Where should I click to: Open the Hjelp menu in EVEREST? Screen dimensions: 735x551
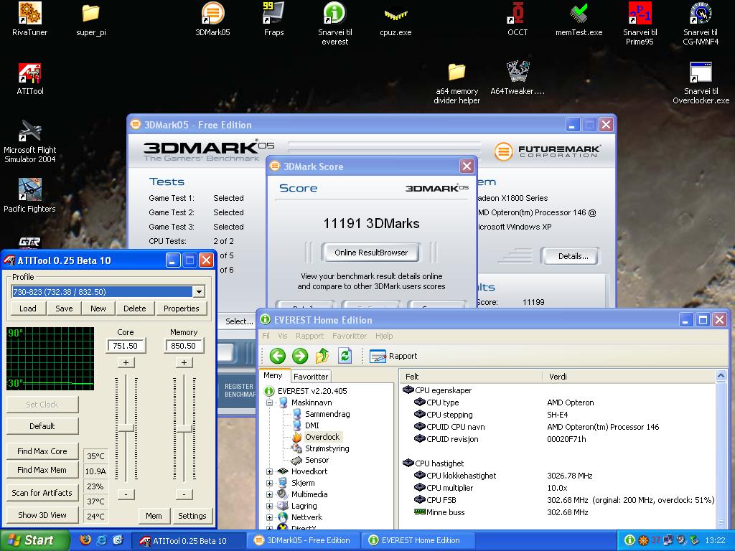point(384,336)
